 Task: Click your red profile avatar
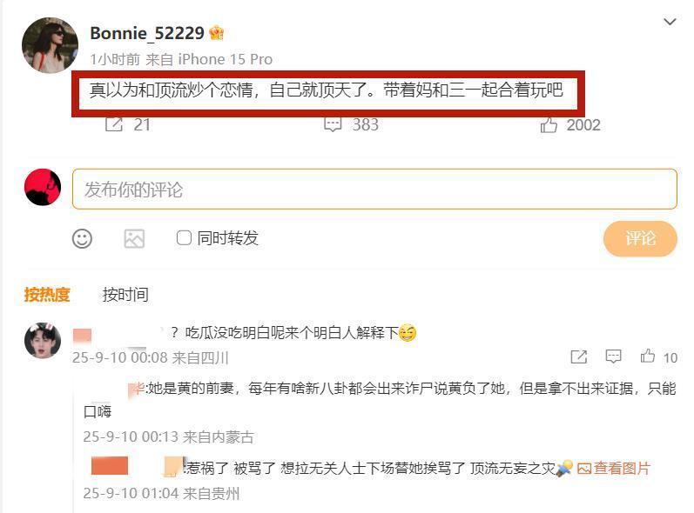[43, 187]
